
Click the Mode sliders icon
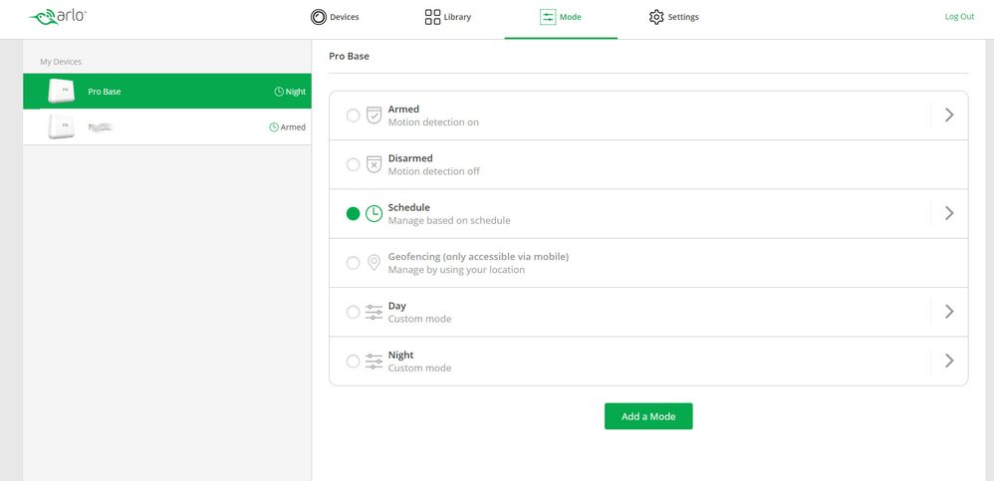(x=548, y=17)
